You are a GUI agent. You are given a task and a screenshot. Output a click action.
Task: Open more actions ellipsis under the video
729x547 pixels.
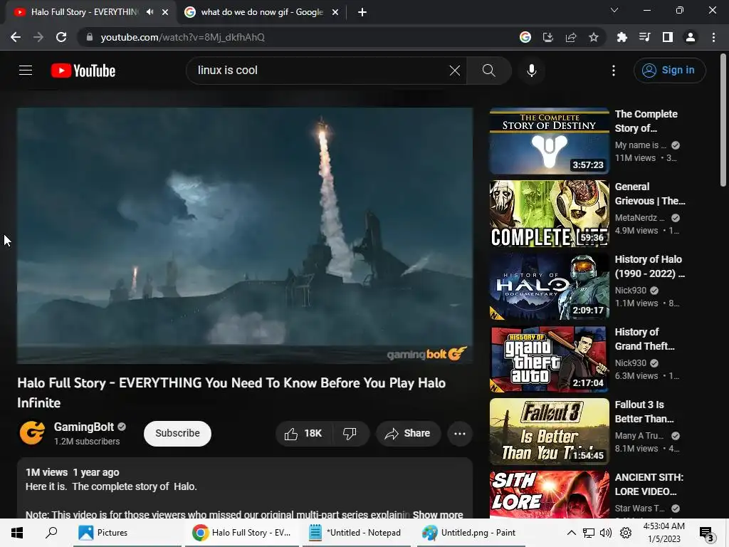coord(460,434)
